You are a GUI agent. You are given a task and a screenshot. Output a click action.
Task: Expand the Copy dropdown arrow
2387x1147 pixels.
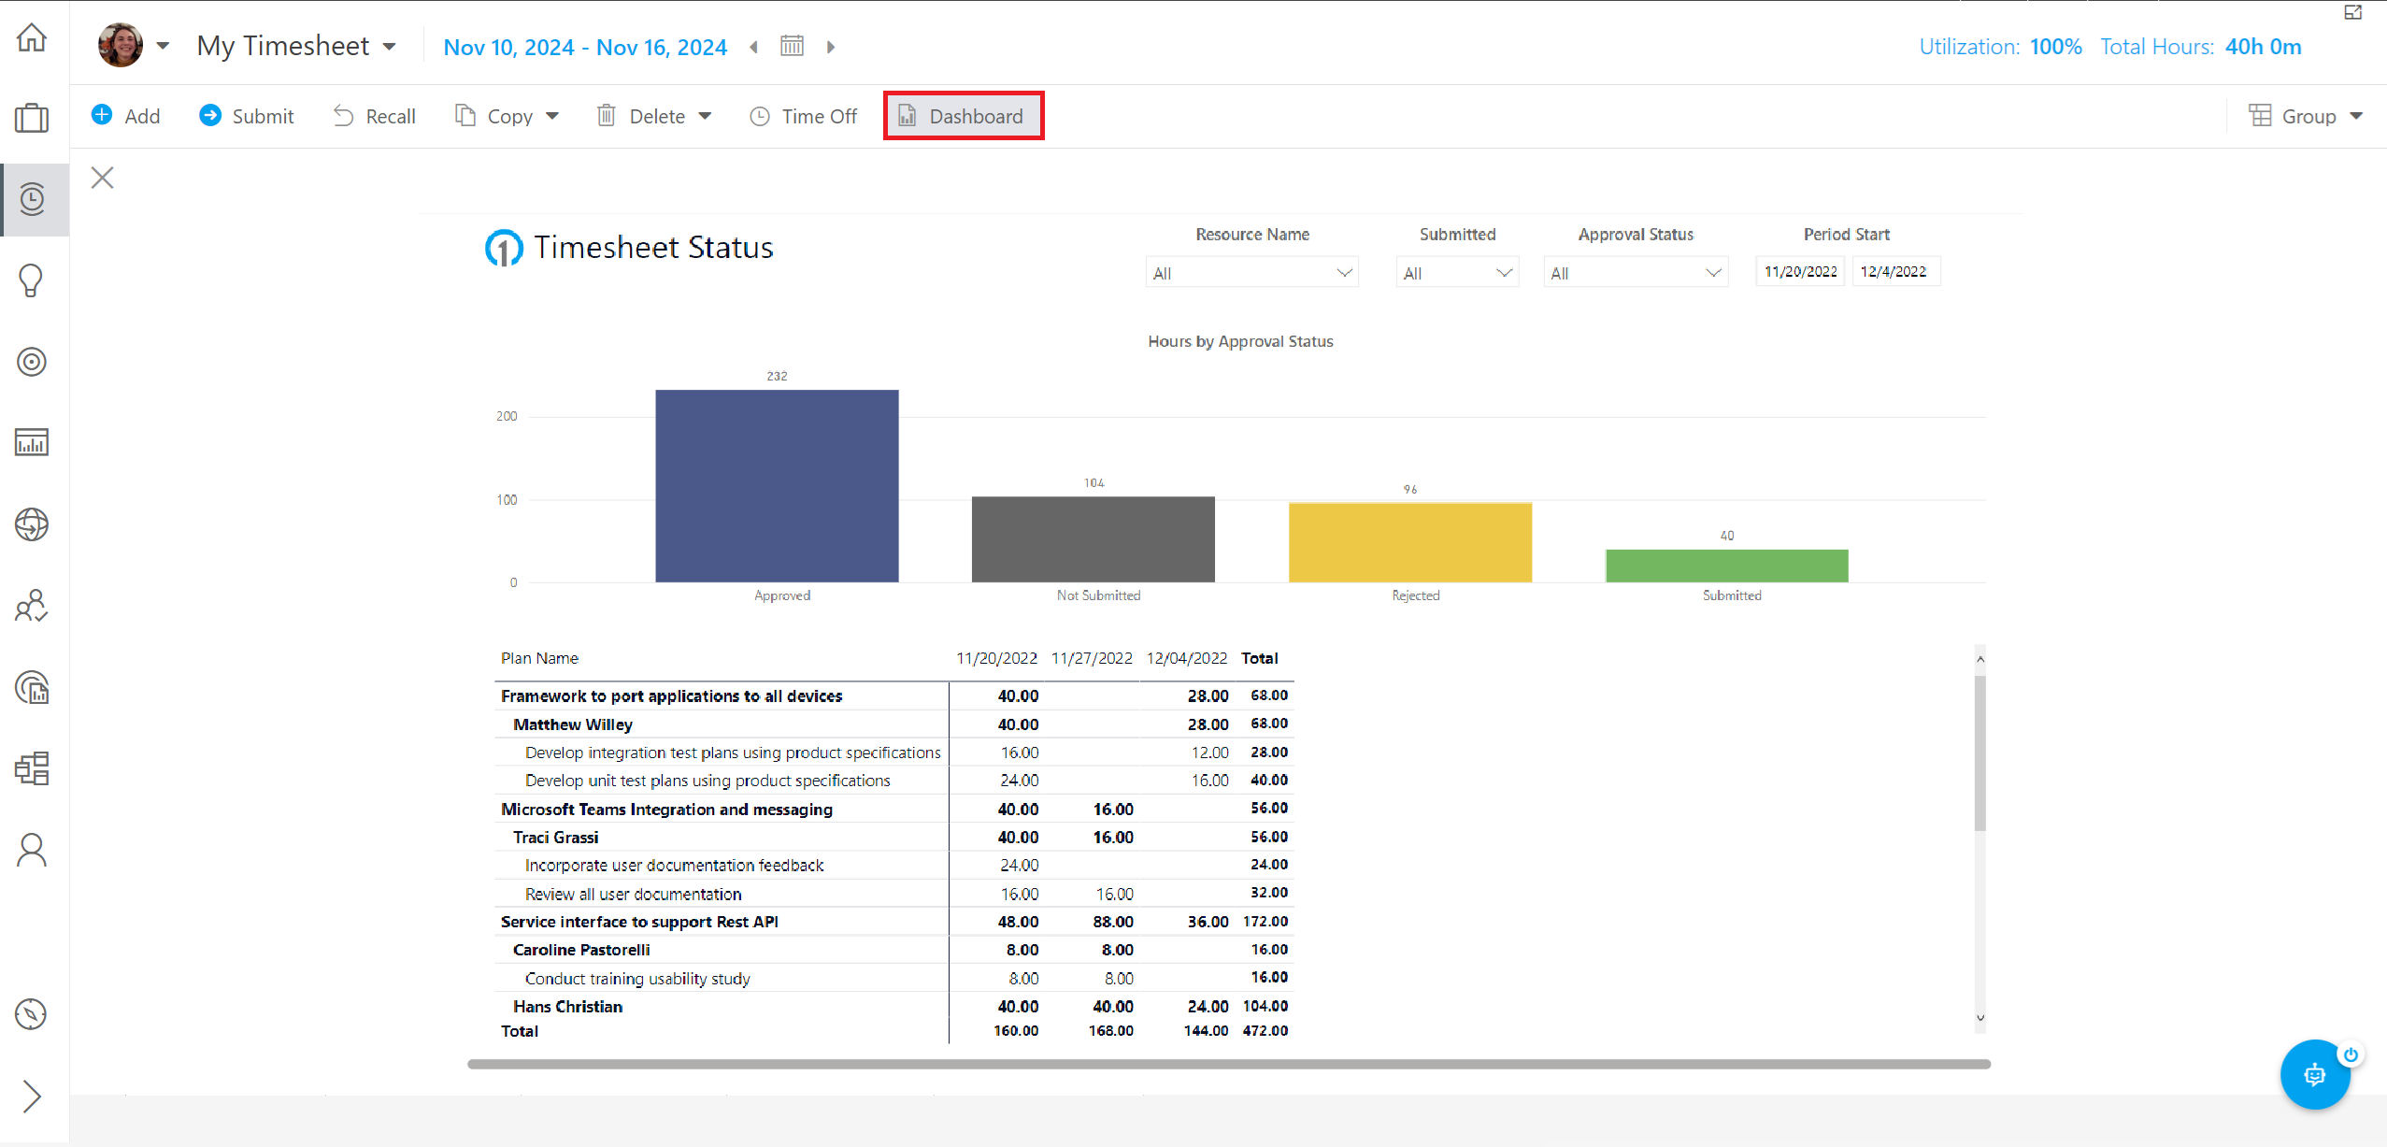pyautogui.click(x=553, y=115)
